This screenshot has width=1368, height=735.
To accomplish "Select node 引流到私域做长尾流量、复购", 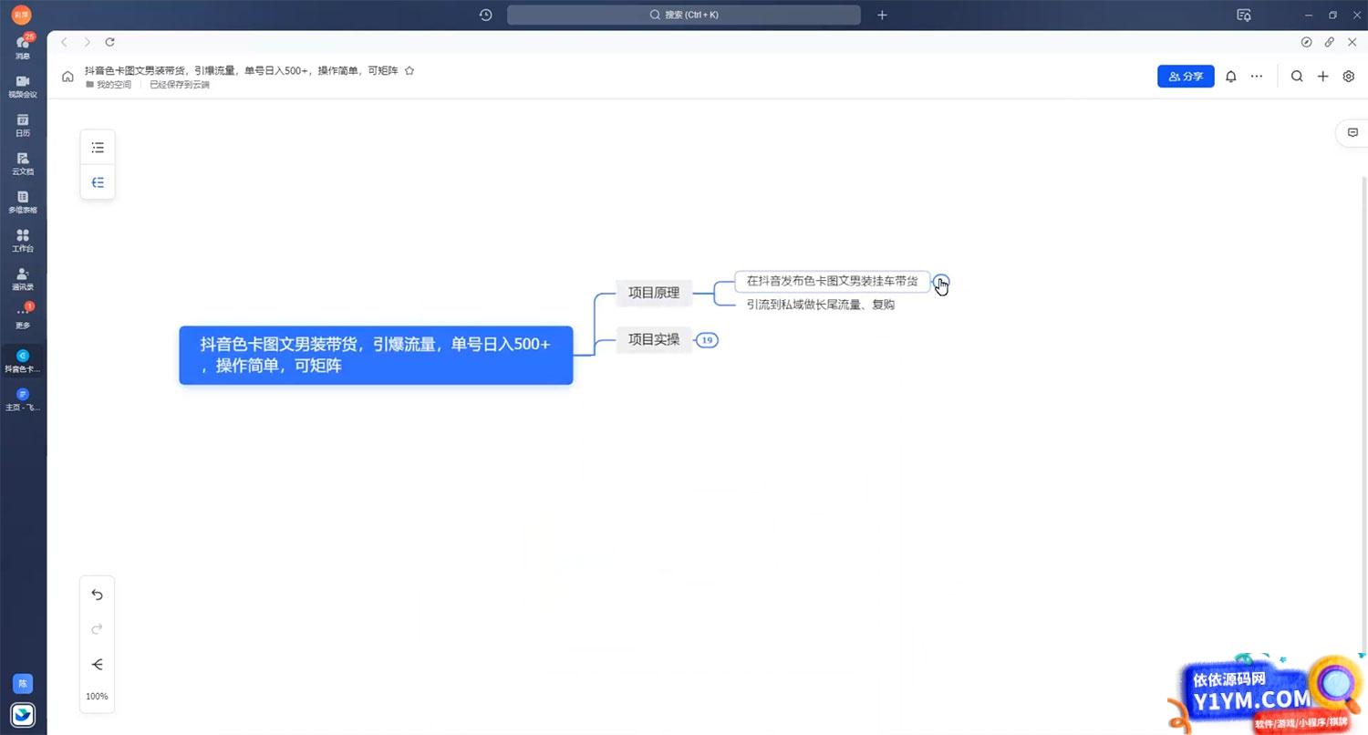I will [x=821, y=305].
